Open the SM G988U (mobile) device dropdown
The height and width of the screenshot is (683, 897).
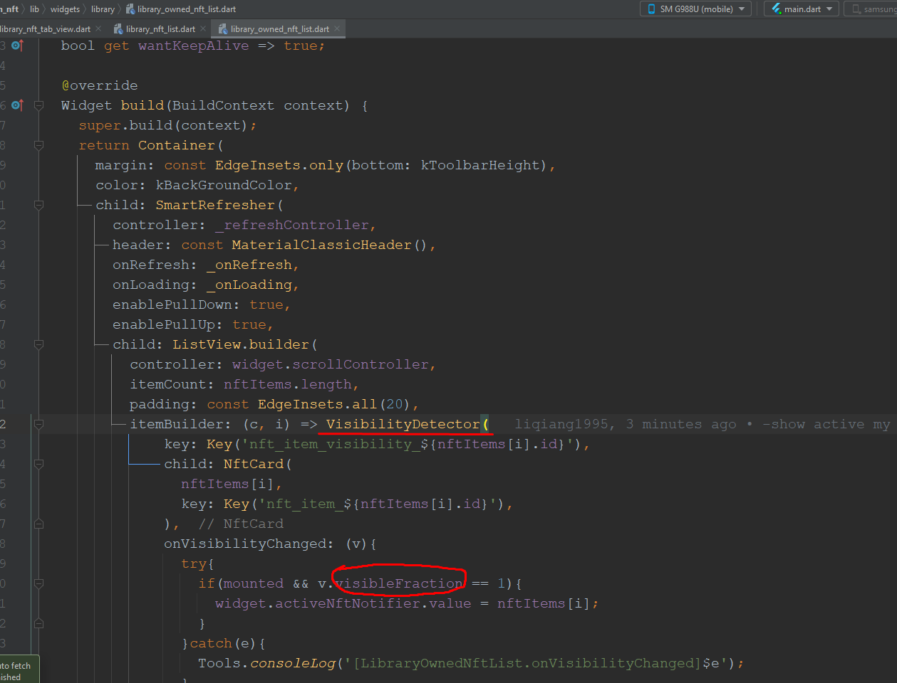[742, 9]
